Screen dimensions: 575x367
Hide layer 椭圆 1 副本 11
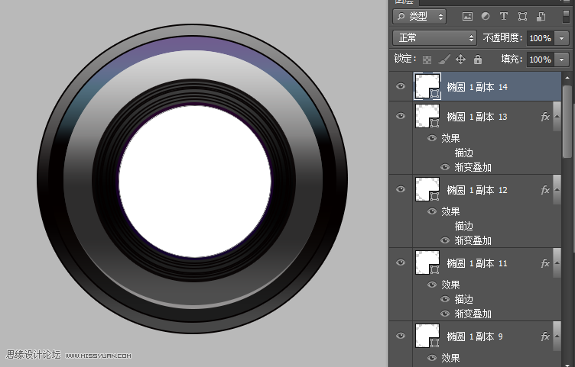[401, 262]
